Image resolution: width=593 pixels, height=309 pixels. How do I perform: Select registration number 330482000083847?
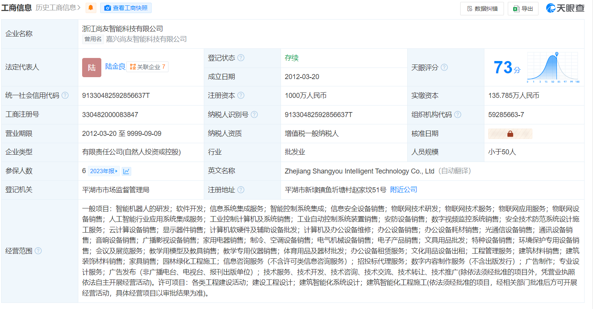tap(110, 114)
